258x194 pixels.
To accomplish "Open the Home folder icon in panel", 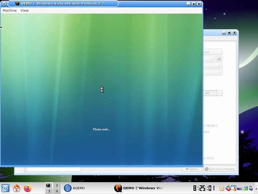I will 17,188.
